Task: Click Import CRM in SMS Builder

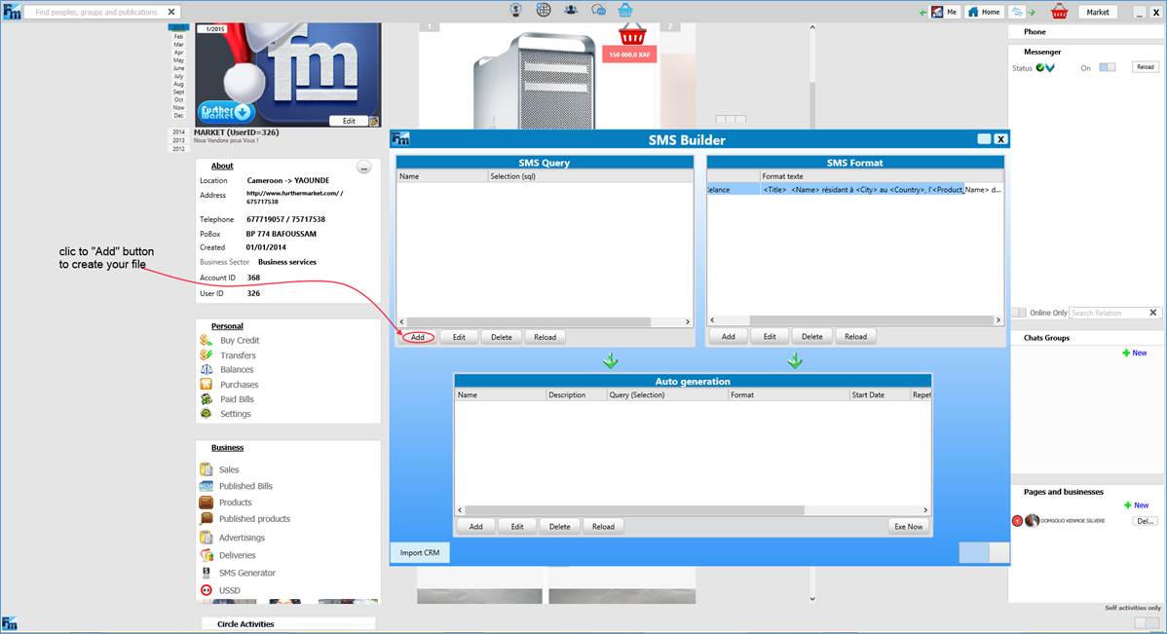Action: [420, 553]
